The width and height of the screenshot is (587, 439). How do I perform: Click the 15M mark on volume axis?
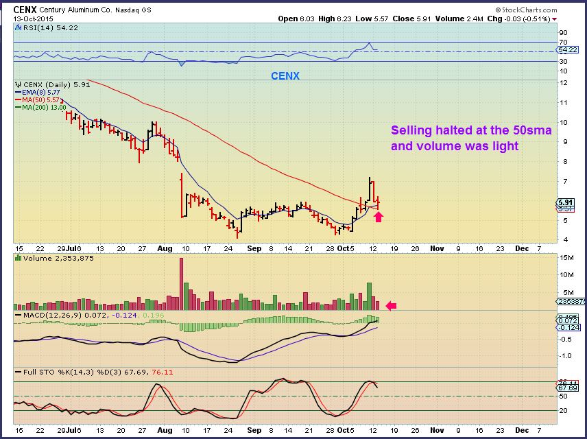[x=567, y=258]
